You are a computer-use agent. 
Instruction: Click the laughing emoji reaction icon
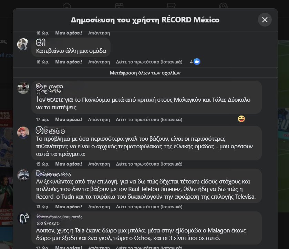tap(241, 119)
